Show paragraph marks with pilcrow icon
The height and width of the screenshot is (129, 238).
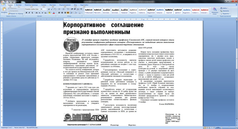(81, 9)
